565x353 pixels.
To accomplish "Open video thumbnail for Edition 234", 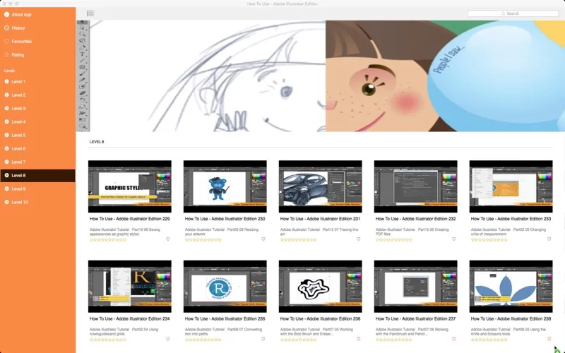I will [130, 287].
